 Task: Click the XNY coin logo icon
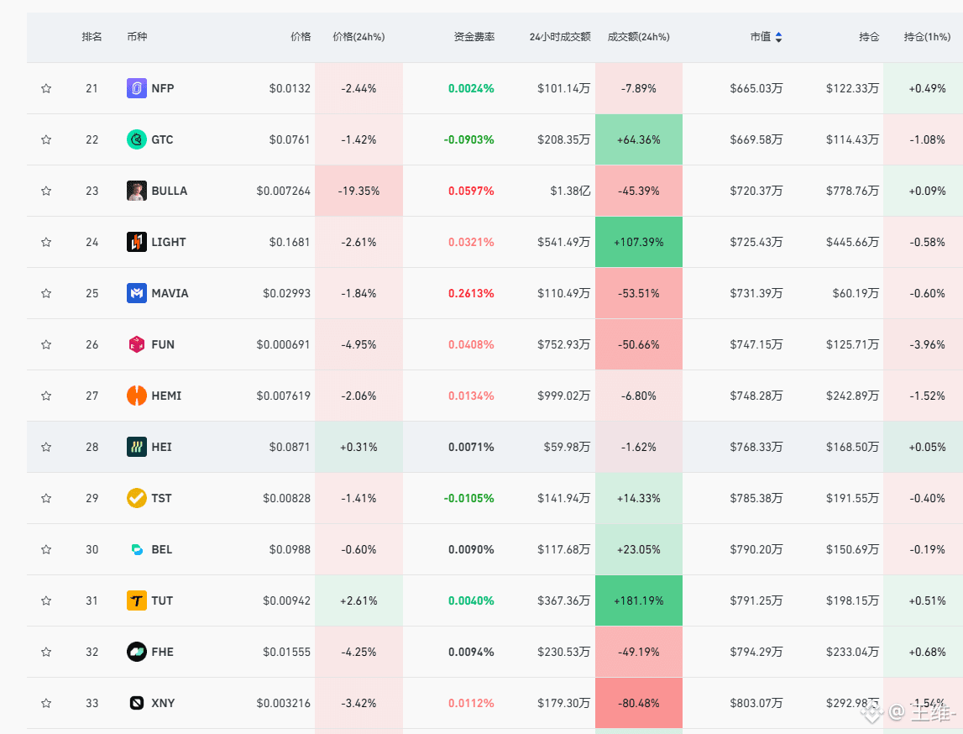tap(136, 703)
